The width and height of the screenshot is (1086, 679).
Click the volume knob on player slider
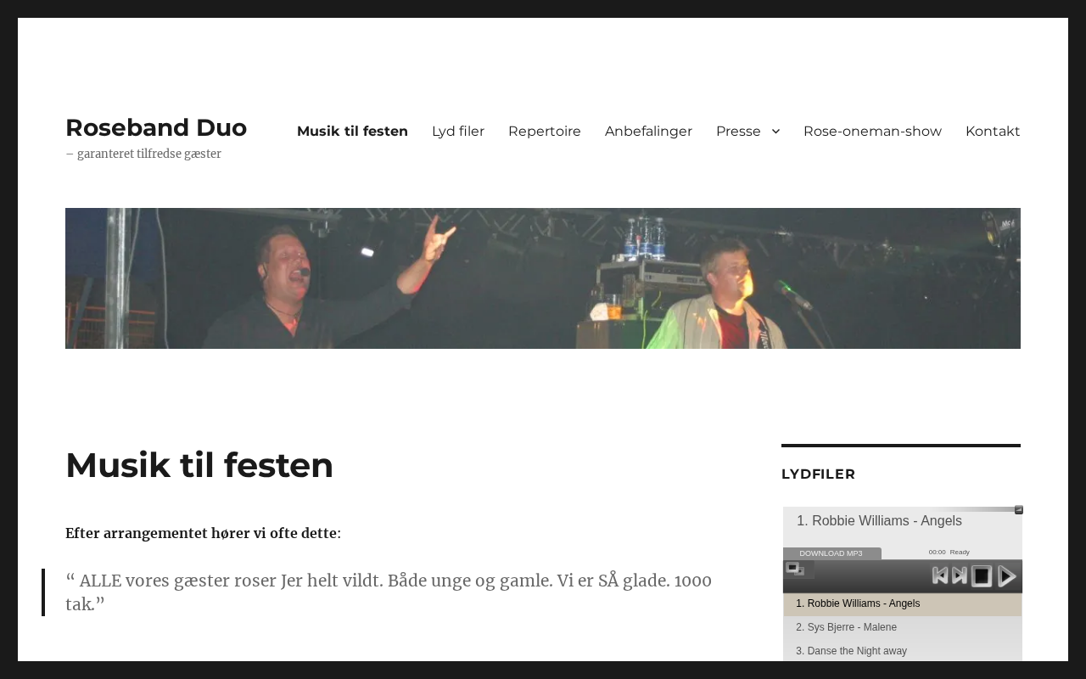(1019, 510)
